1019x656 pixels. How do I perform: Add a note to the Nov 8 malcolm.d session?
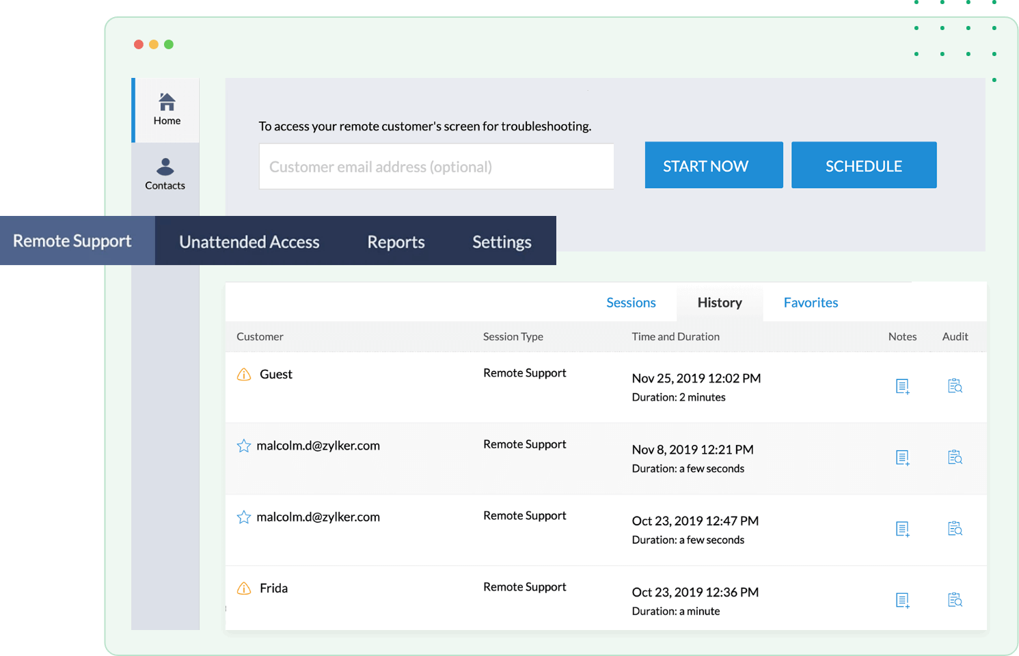coord(903,458)
